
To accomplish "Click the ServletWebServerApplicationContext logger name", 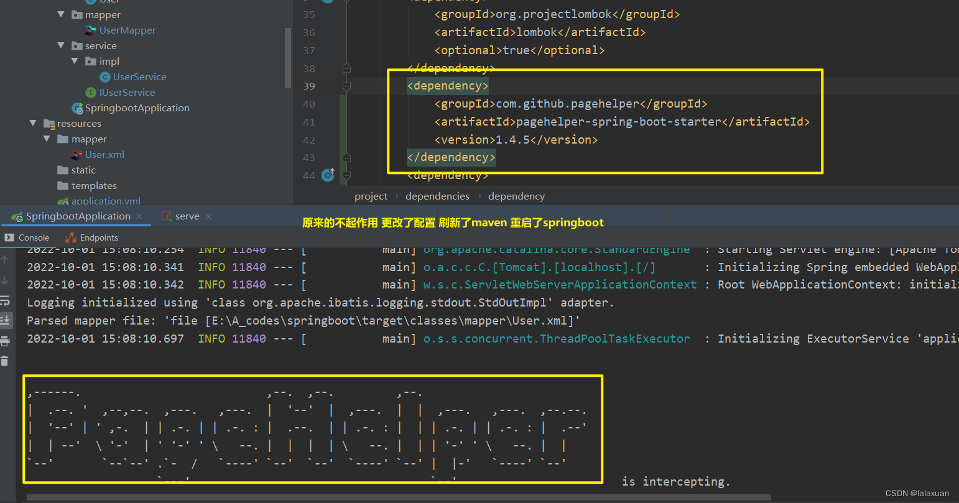I will tap(560, 285).
